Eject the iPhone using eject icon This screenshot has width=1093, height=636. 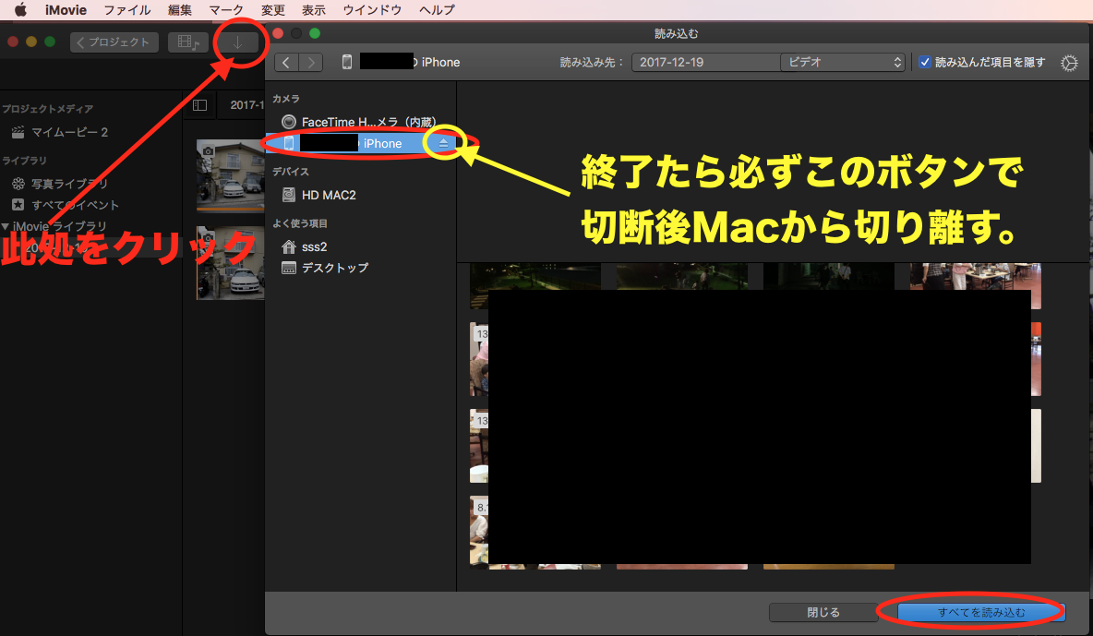[x=443, y=143]
